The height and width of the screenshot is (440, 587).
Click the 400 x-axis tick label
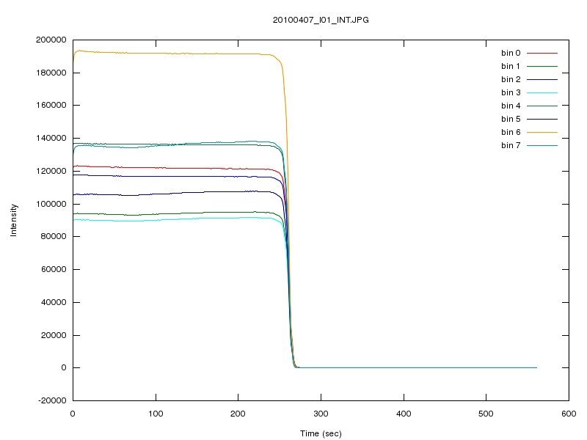(x=404, y=414)
